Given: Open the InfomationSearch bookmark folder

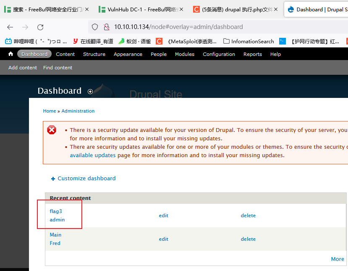Looking at the screenshot, I should pos(249,41).
